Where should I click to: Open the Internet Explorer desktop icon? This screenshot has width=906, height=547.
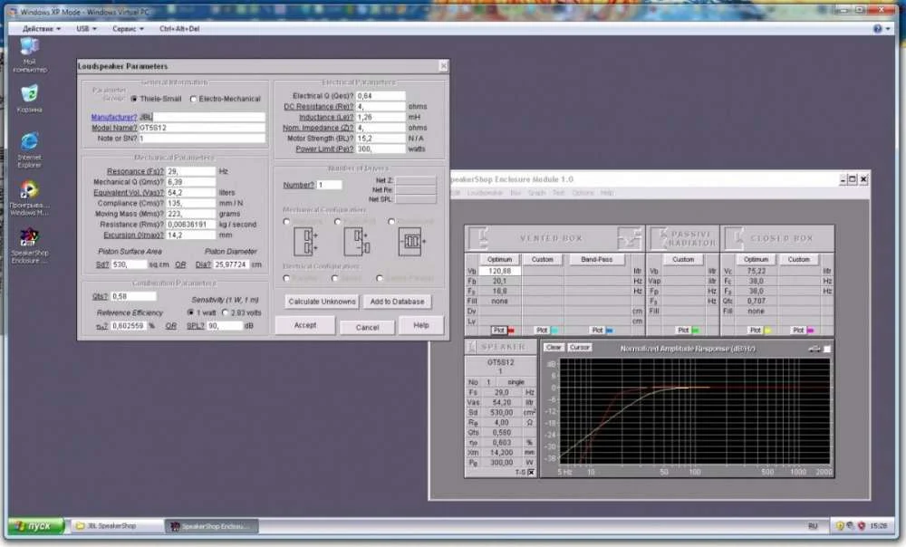pyautogui.click(x=29, y=142)
